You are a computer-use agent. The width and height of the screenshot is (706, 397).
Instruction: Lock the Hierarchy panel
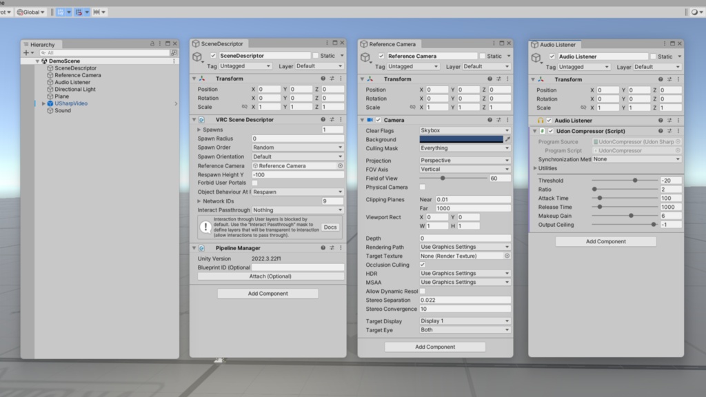pyautogui.click(x=152, y=43)
